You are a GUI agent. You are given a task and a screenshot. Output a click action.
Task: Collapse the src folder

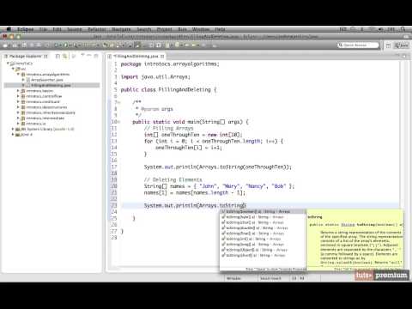(13, 69)
